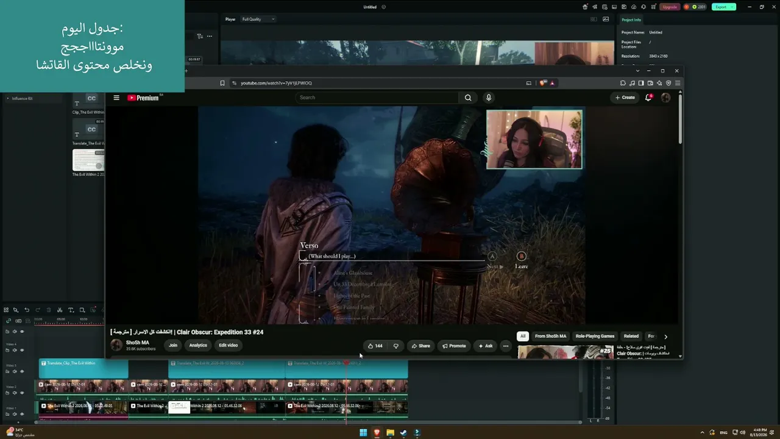Open the media panel filter icon
Screen dimensions: 780x439
click(x=200, y=36)
